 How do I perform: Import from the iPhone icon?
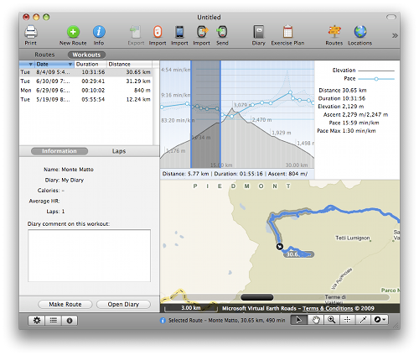179,32
